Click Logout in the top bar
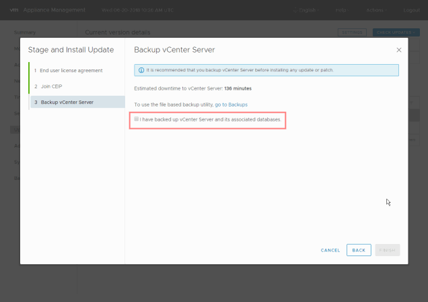Viewport: 428px width, 302px height. coord(411,10)
